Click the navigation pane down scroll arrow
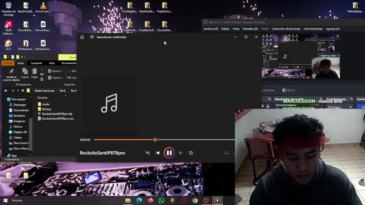The height and width of the screenshot is (205, 365). (31, 155)
